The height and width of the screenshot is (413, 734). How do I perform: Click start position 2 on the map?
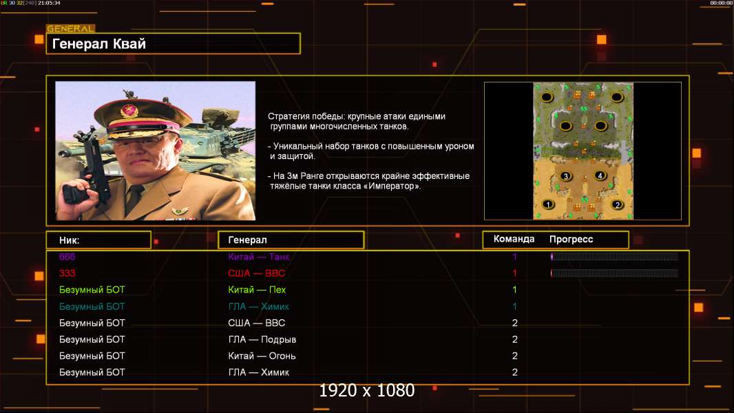pyautogui.click(x=618, y=204)
